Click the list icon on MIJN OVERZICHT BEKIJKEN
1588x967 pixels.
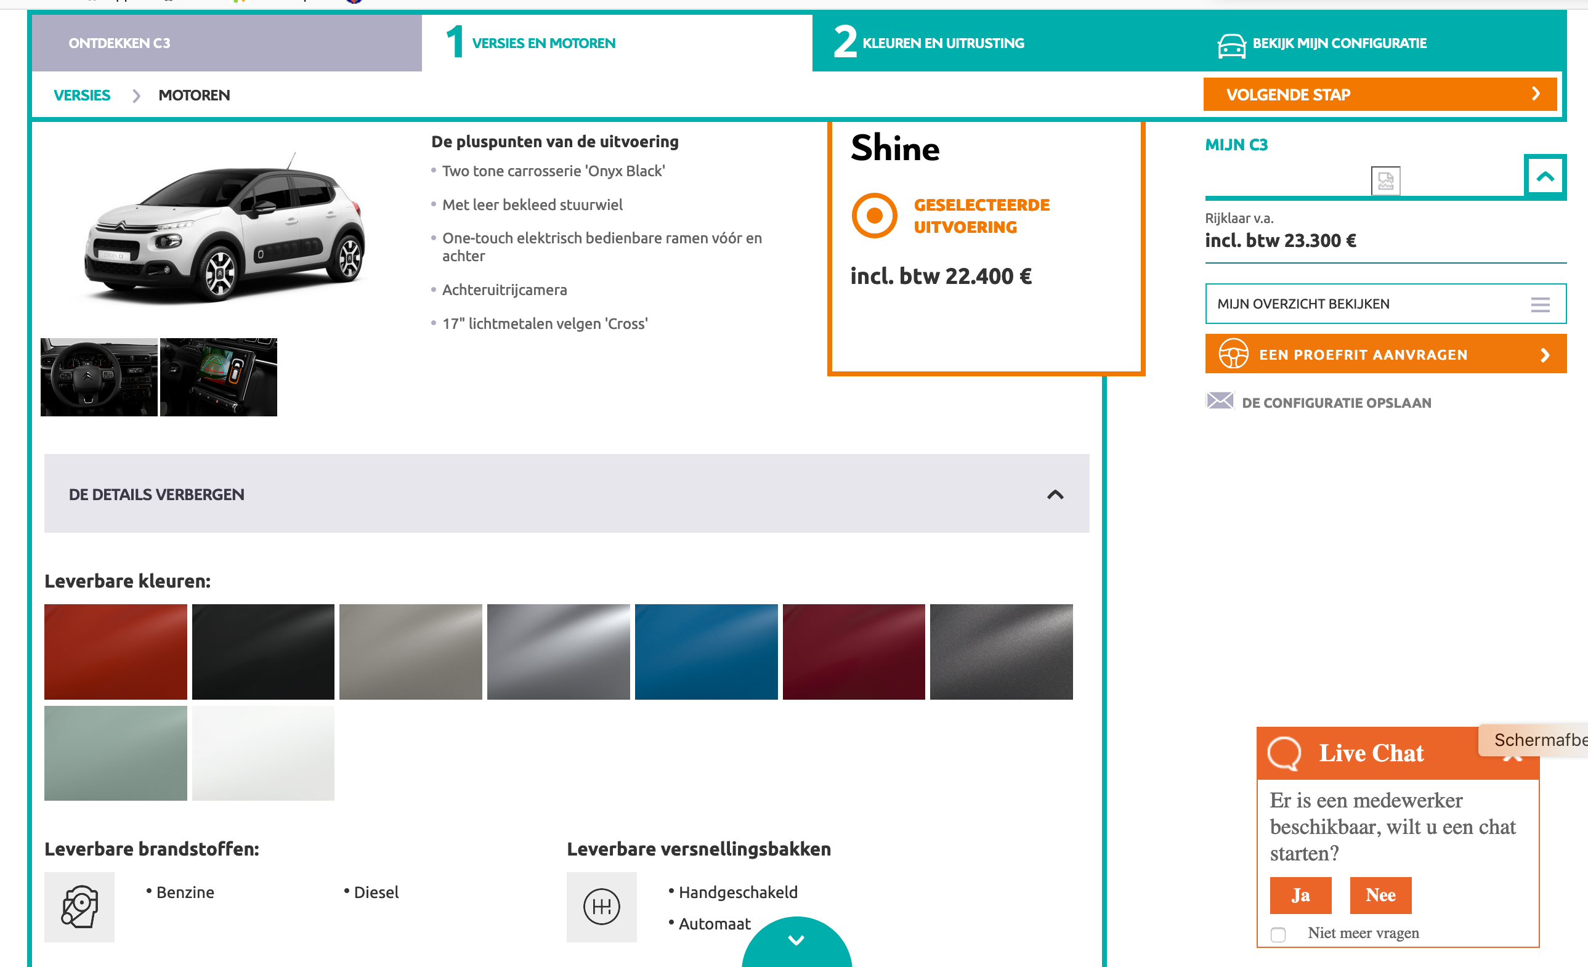[1541, 304]
